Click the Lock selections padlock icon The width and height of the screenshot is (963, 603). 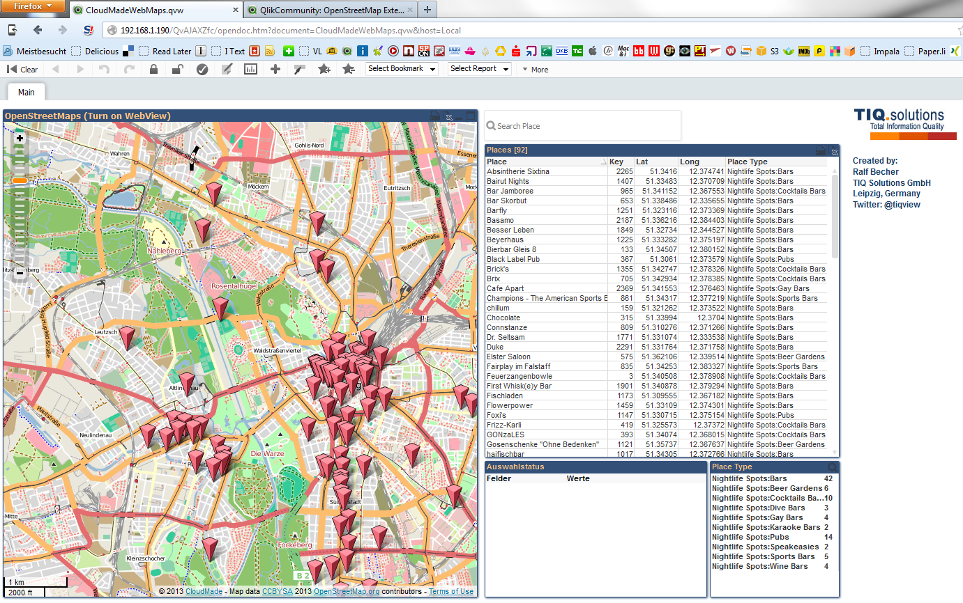point(153,69)
